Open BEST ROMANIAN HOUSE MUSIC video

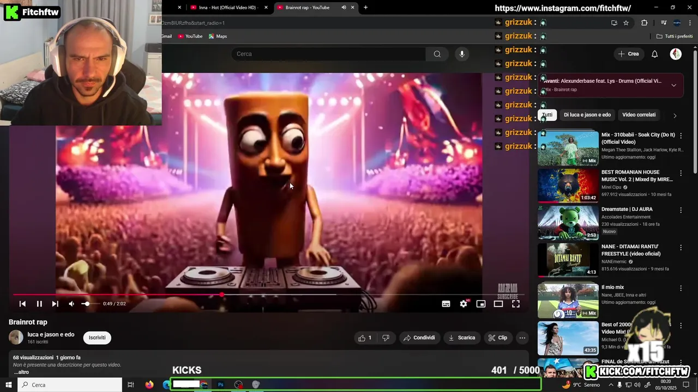(x=637, y=176)
